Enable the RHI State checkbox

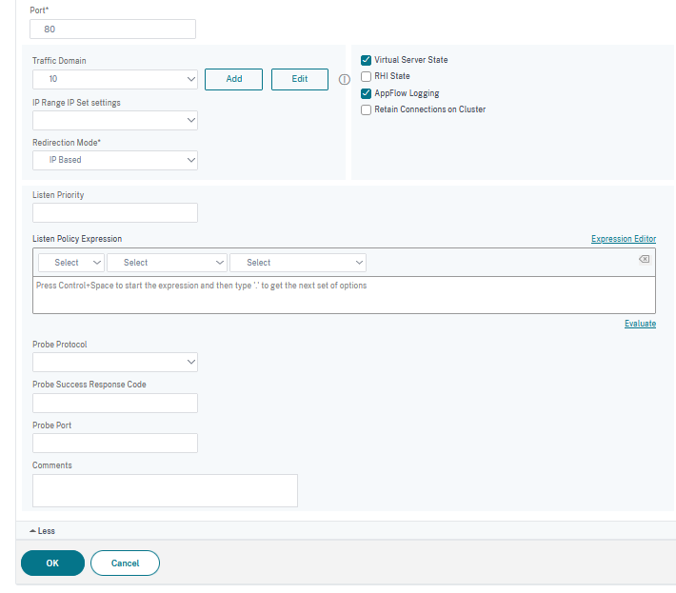[366, 76]
